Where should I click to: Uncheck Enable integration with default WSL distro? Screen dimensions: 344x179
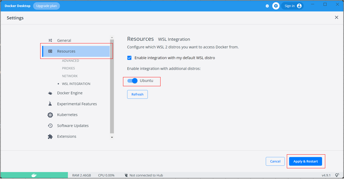(130, 58)
